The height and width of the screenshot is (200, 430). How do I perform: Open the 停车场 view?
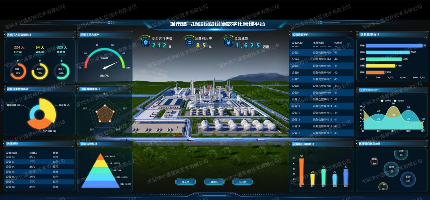(185, 182)
